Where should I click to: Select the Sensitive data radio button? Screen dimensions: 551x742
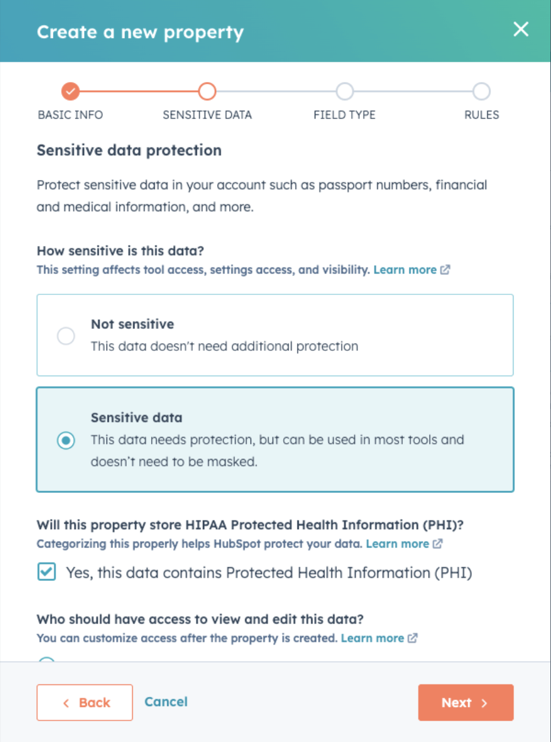65,441
